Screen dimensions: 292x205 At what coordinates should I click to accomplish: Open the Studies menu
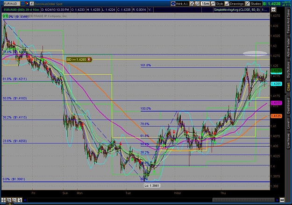tap(253, 4)
